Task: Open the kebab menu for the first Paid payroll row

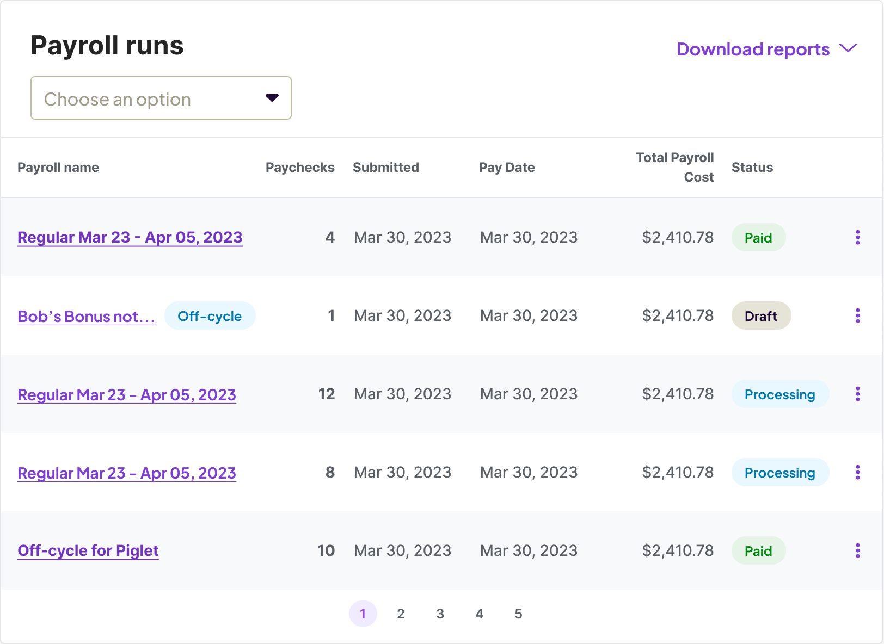Action: pos(857,237)
